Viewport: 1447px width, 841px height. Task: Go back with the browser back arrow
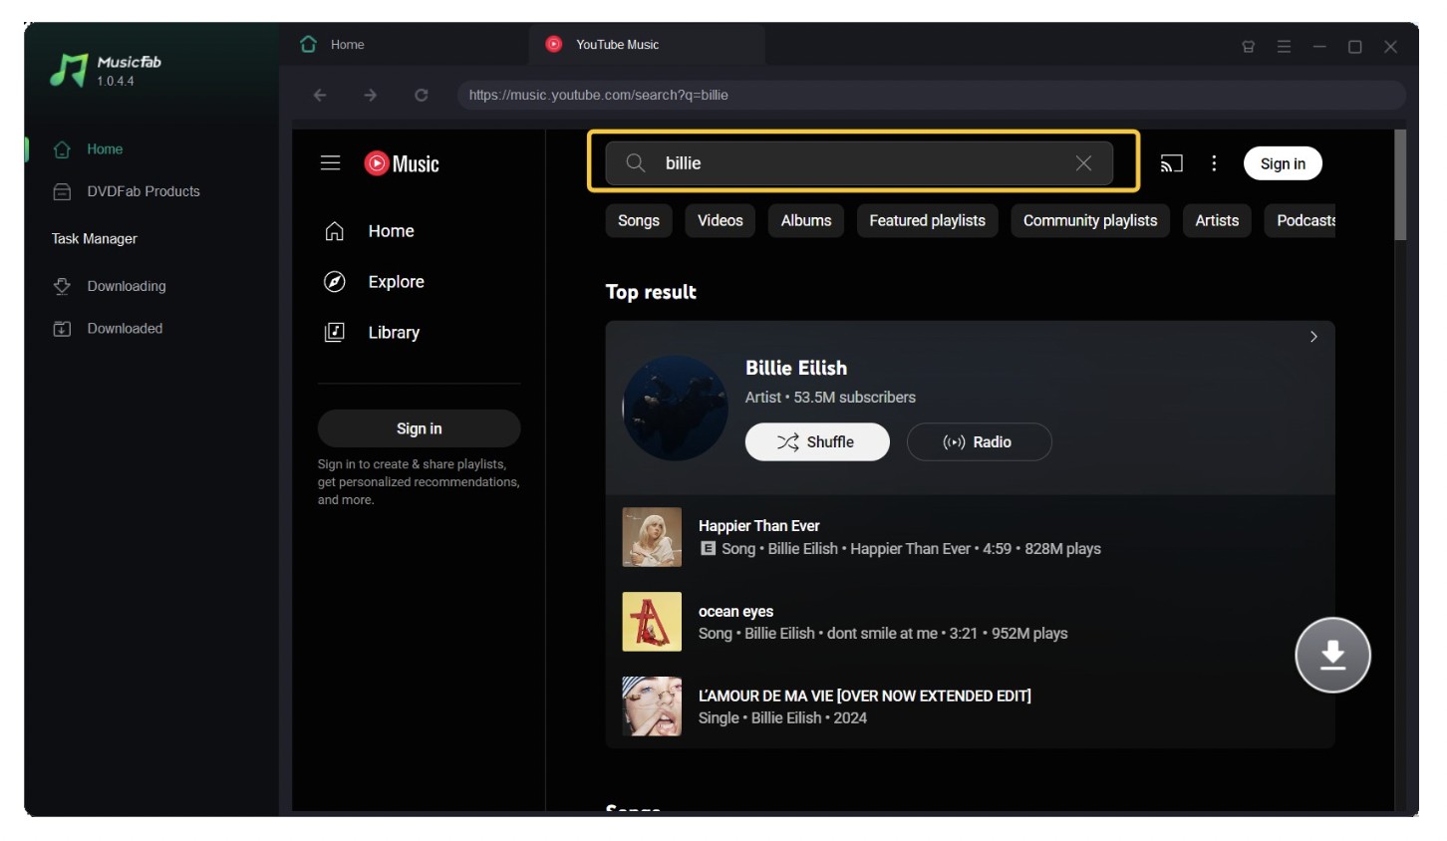click(320, 95)
